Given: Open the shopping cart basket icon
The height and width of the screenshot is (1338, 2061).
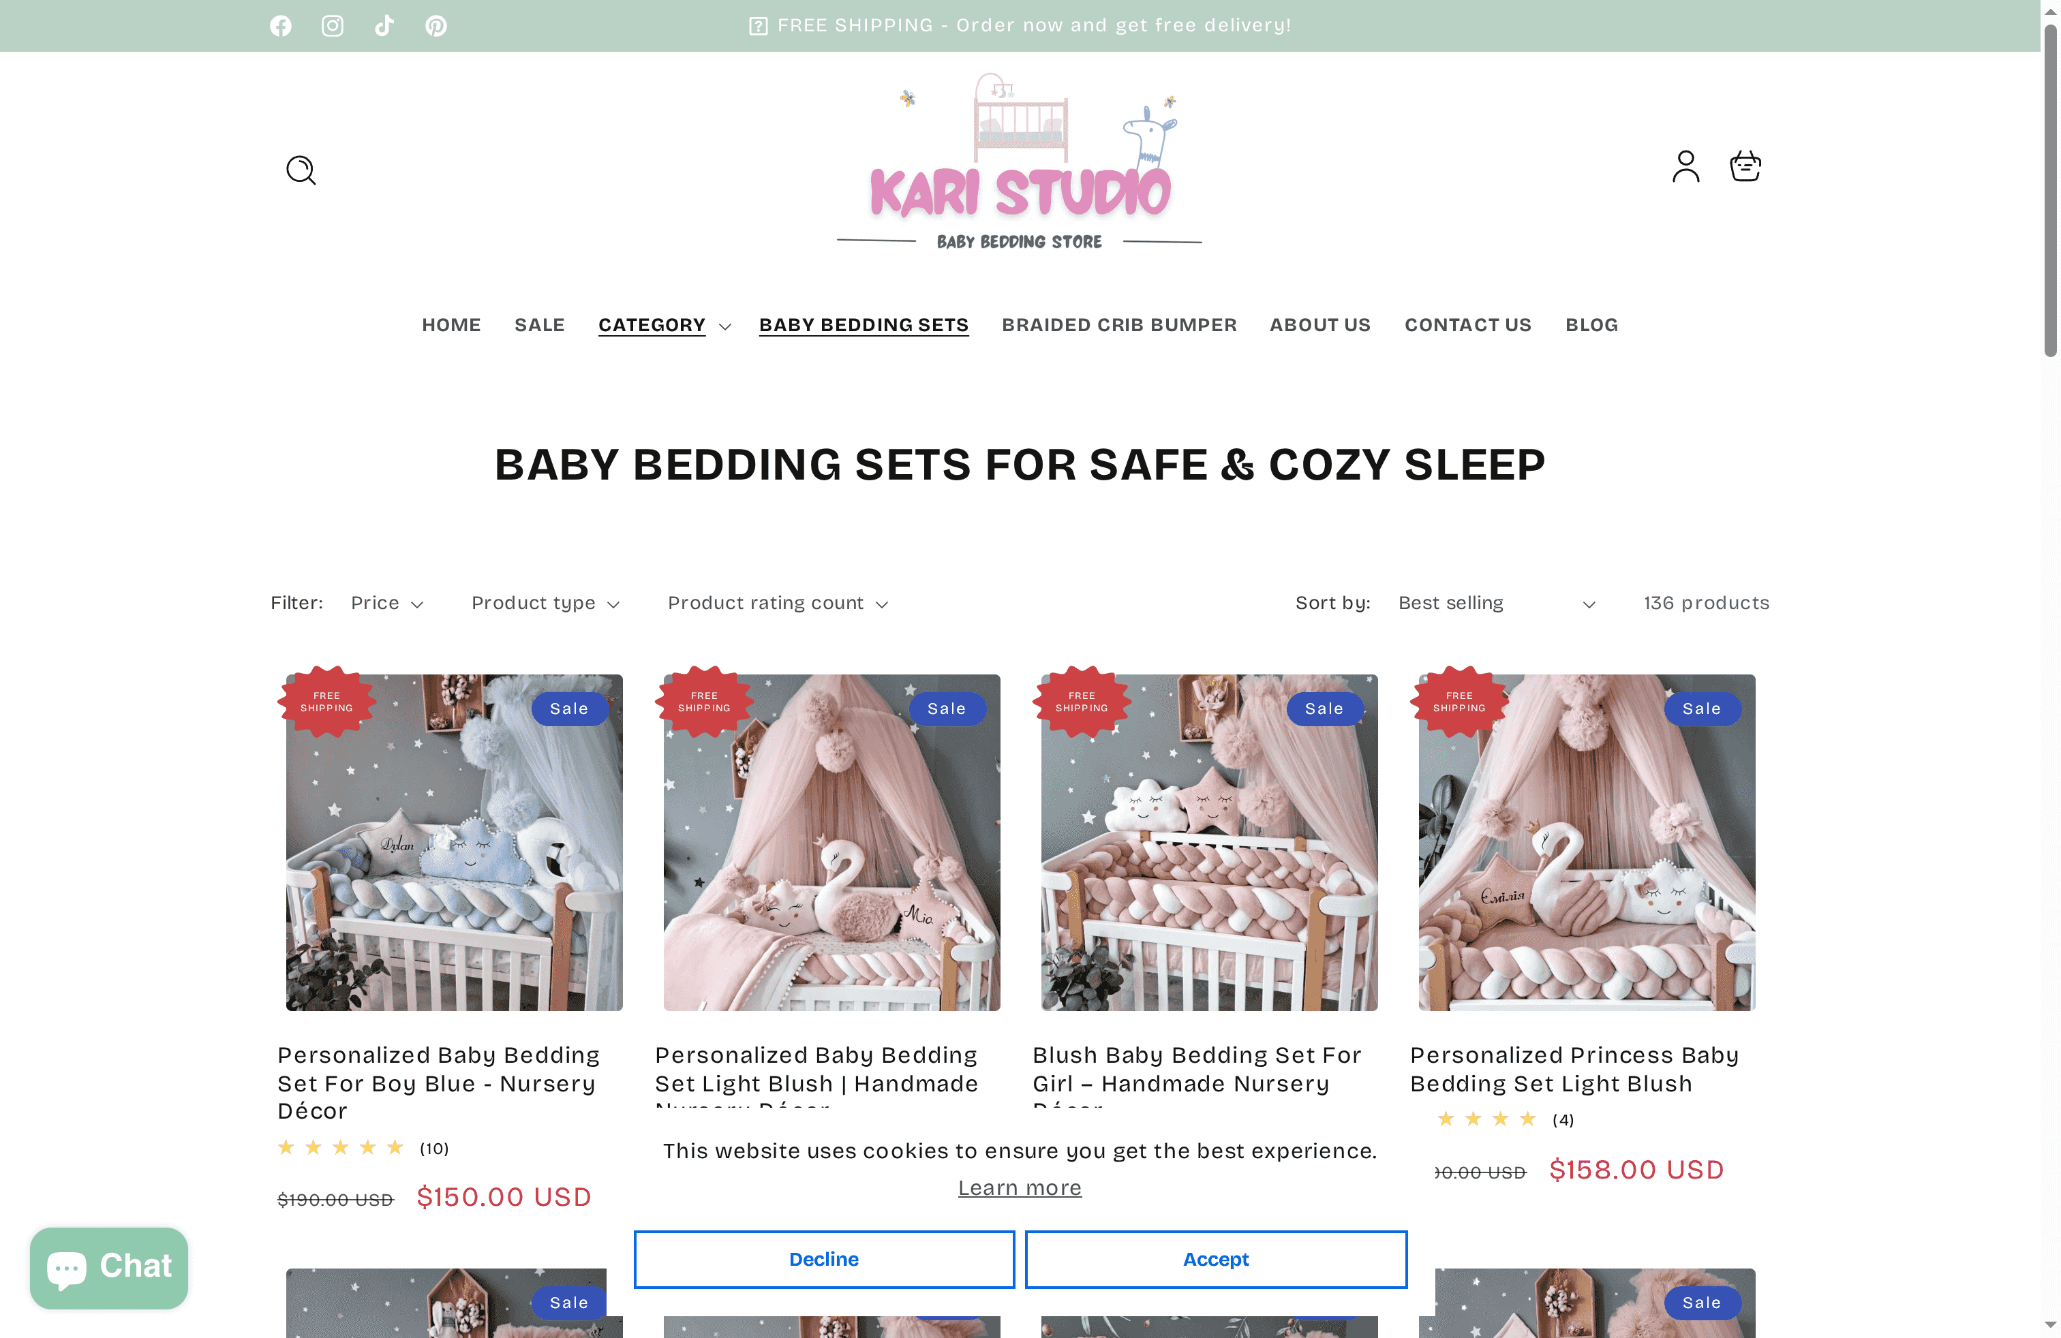Looking at the screenshot, I should pos(1745,166).
